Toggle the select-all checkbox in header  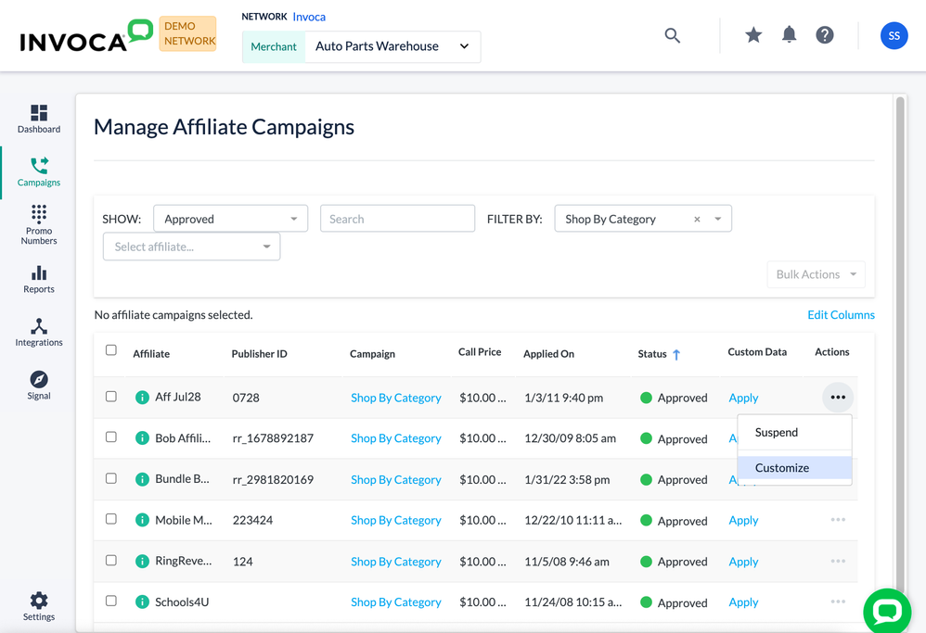coord(111,349)
